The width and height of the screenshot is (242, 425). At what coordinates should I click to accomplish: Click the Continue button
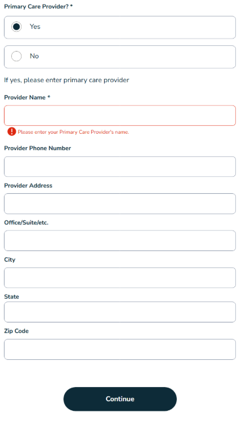(x=120, y=399)
